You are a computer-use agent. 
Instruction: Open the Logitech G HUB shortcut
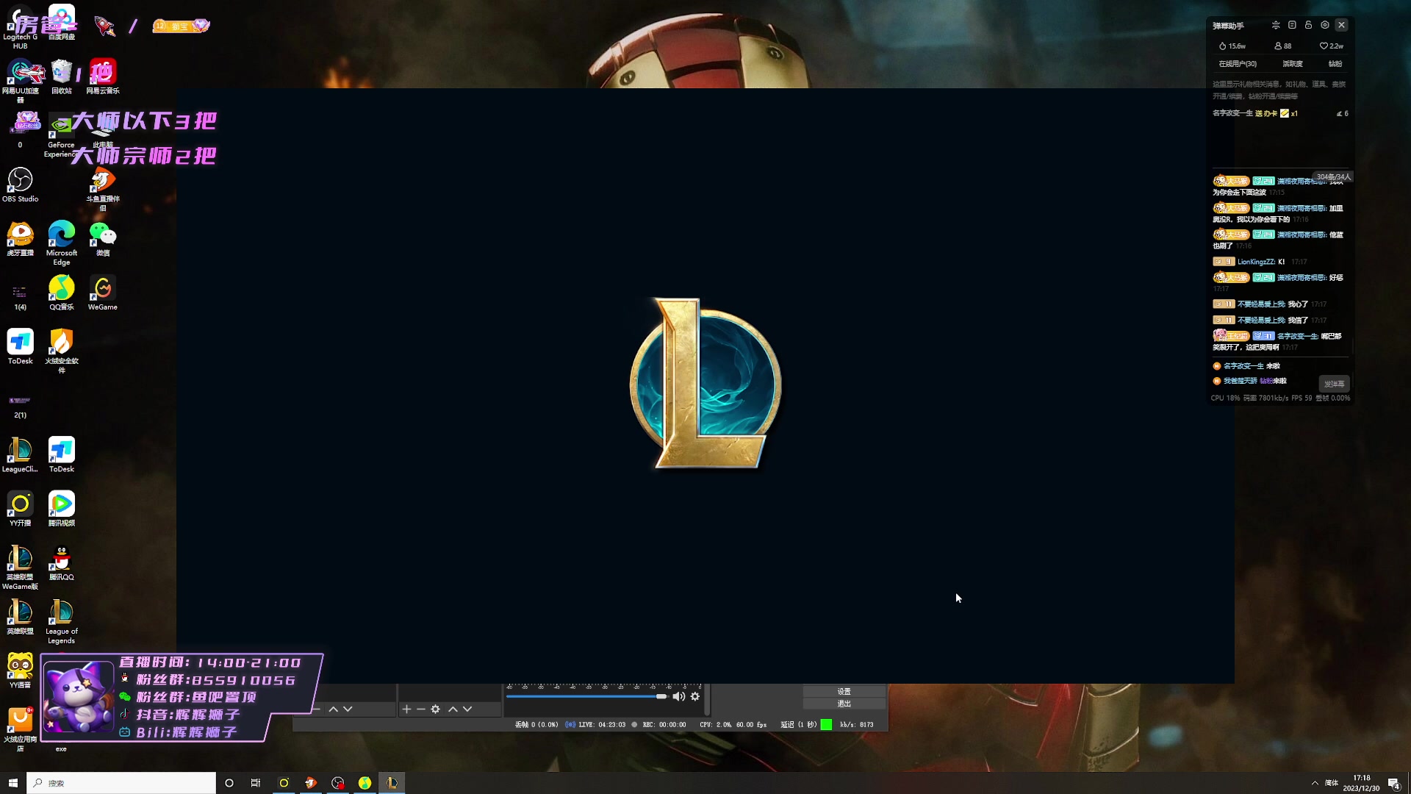tap(21, 26)
